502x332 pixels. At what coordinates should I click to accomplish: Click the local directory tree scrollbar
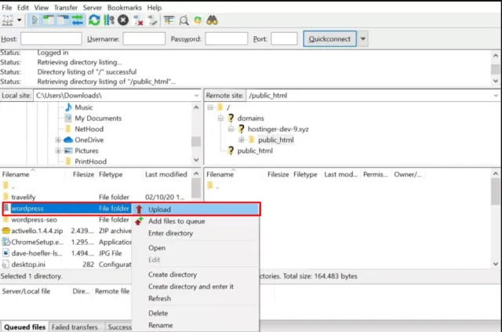196,126
